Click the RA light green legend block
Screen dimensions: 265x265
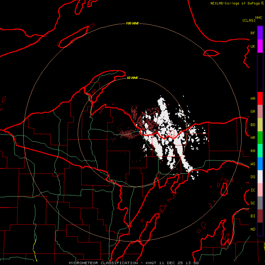[x=260, y=151]
